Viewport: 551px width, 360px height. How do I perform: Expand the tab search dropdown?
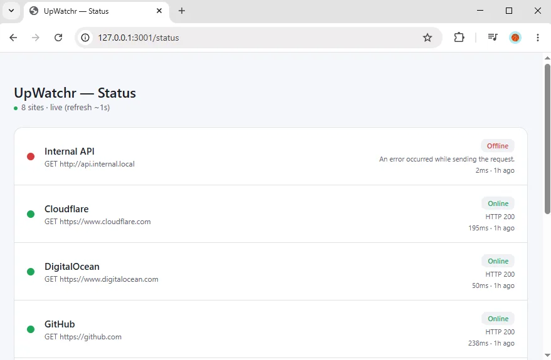(x=11, y=11)
